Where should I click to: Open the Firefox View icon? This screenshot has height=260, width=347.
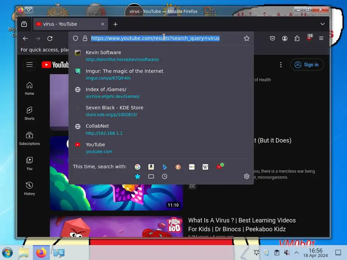click(x=24, y=24)
